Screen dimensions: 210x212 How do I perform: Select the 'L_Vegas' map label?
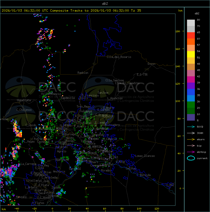[x=29, y=142]
